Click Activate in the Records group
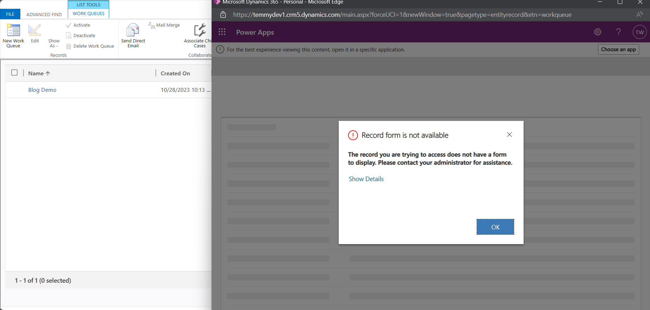 click(78, 25)
